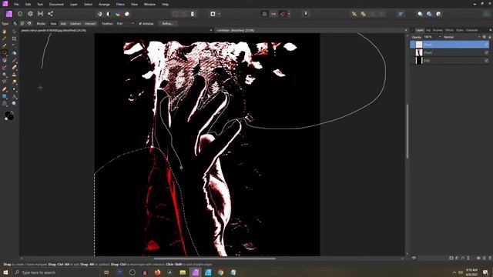
Task: Toggle visibility of the bottom Fill layer
Action: coord(486,60)
